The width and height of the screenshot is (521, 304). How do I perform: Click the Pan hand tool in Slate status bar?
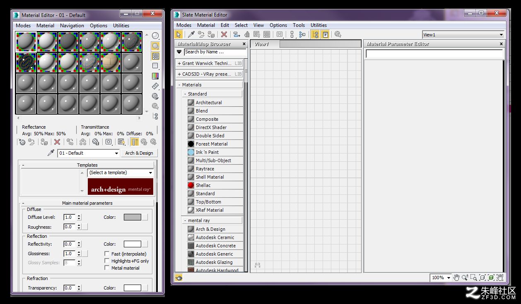tap(456, 278)
